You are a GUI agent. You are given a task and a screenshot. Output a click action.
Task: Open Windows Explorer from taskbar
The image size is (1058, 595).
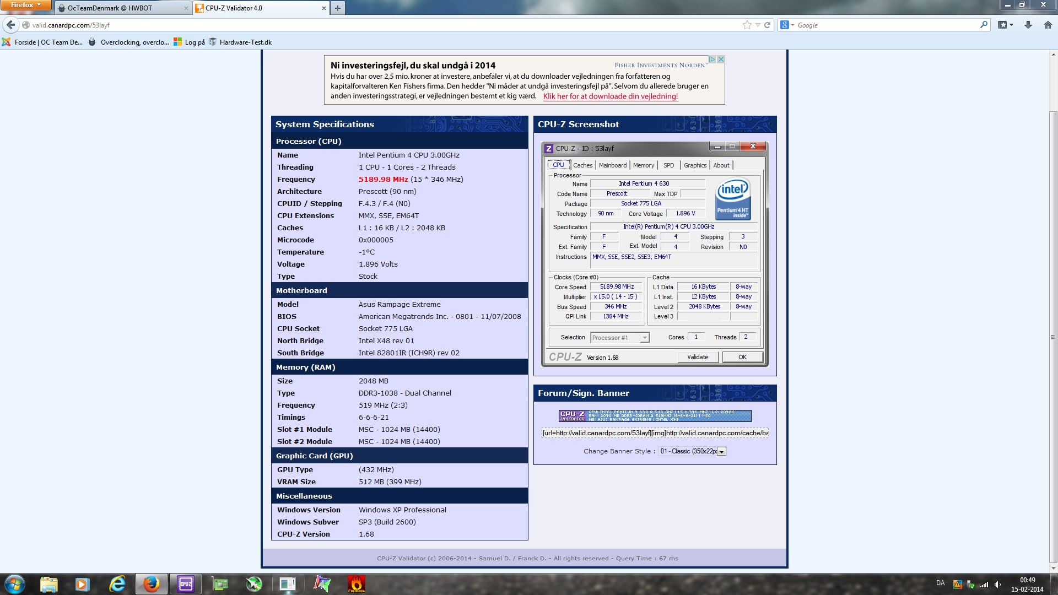49,584
